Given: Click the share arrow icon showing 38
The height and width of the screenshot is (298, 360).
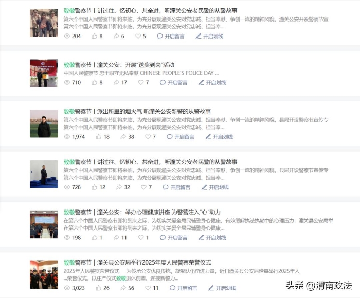Looking at the screenshot, I should [123, 137].
